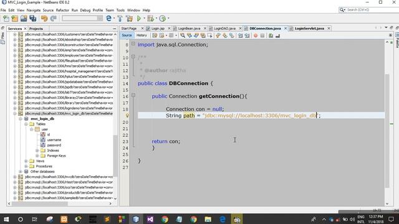The image size is (399, 224).
Task: Click the Profile Project toolbar icon
Action: coord(162,18)
